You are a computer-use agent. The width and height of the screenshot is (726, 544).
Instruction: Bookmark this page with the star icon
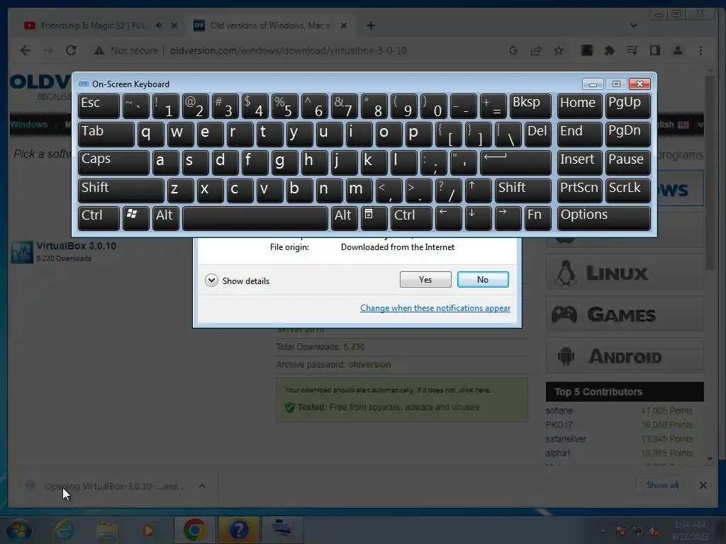coord(559,50)
